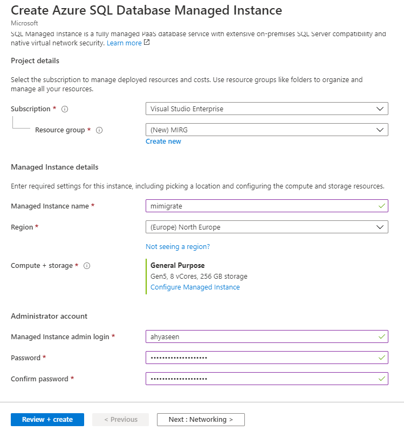Viewport: 404px width, 431px height.
Task: Click the Resource group info icon
Action: 99,130
